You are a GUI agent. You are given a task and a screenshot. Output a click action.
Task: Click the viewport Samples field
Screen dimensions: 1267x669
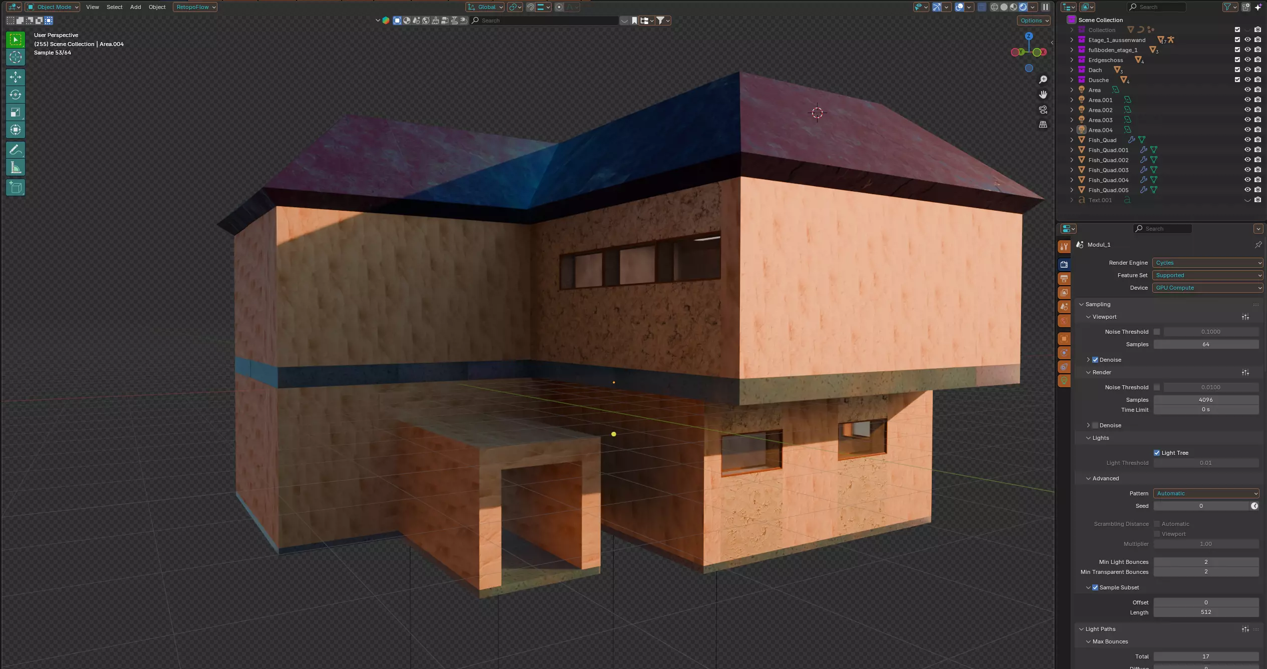1205,344
